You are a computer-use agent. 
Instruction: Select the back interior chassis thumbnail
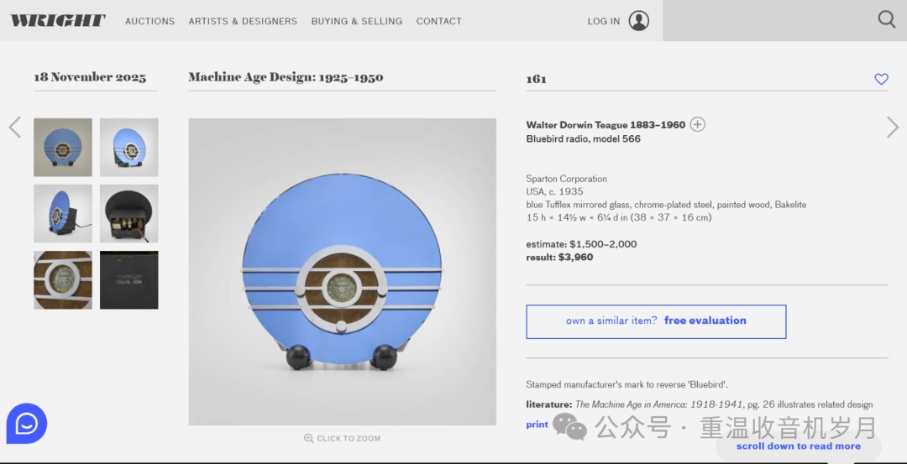tap(128, 214)
